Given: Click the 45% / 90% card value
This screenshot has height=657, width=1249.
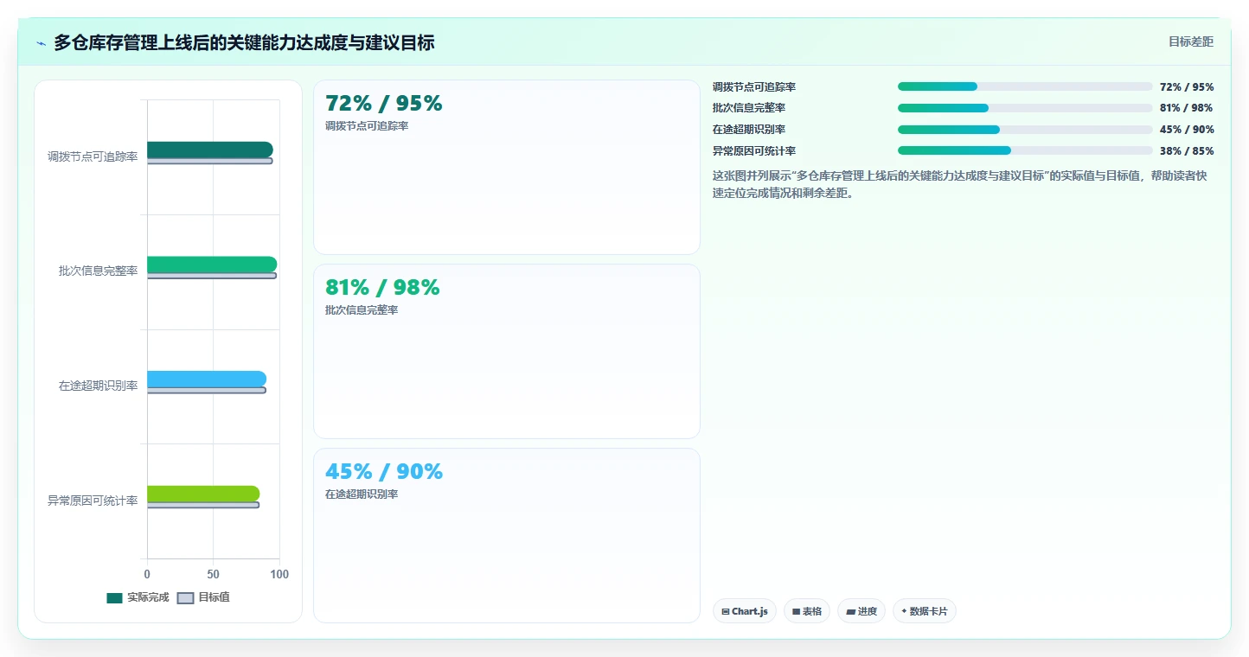Looking at the screenshot, I should point(384,472).
